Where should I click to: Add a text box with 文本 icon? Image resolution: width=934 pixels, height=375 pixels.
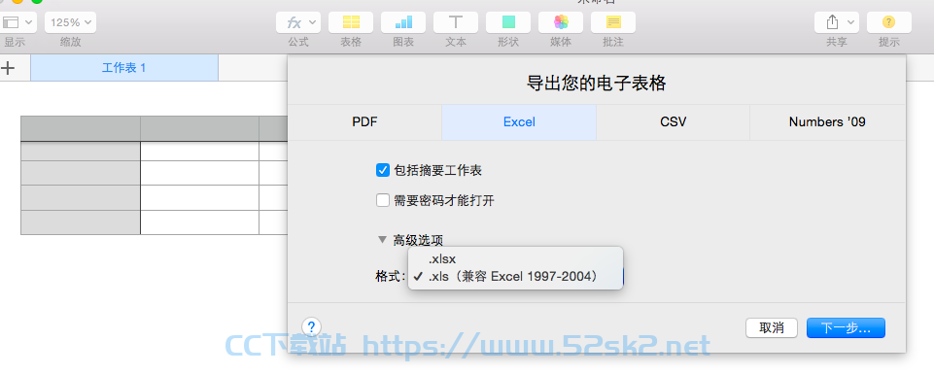click(456, 22)
